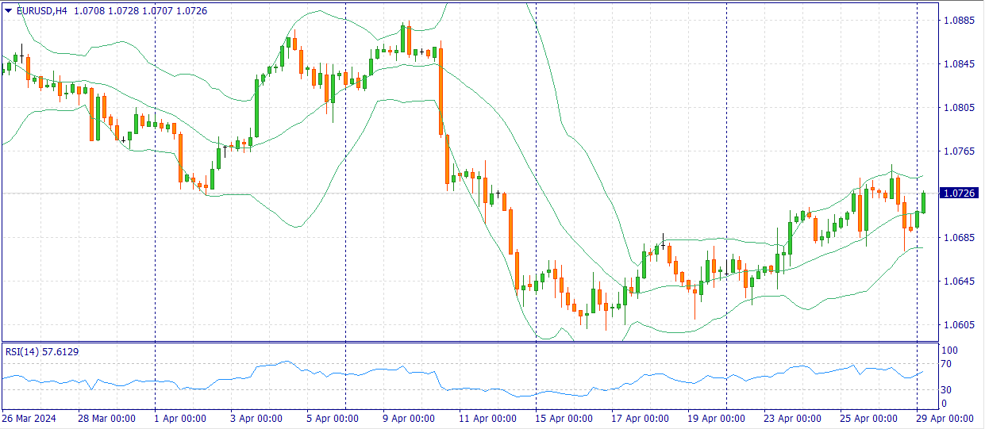The width and height of the screenshot is (985, 429).
Task: Click the 26 Mar 2024 date label
Action: [x=29, y=419]
